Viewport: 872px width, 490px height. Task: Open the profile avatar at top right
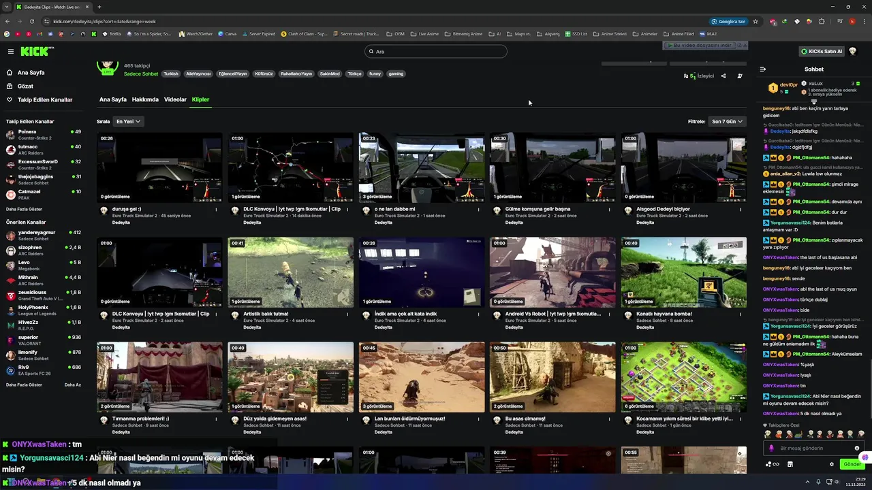coord(852,51)
